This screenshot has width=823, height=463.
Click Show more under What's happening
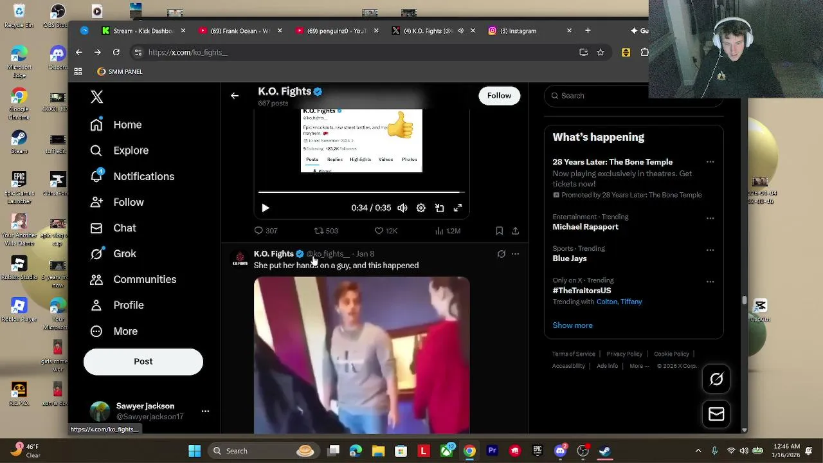(572, 325)
